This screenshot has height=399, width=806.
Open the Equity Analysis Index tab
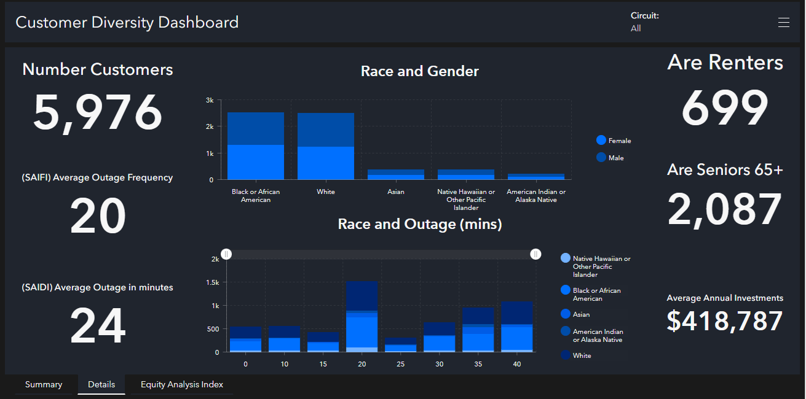coord(181,384)
